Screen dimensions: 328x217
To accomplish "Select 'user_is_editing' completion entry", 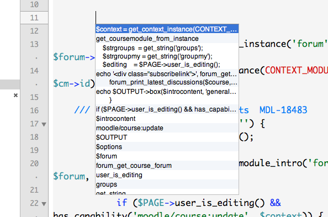I will (x=167, y=175).
